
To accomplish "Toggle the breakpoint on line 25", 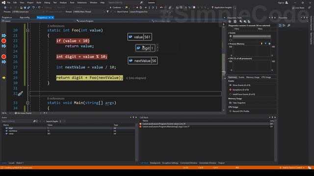I will click(3, 57).
